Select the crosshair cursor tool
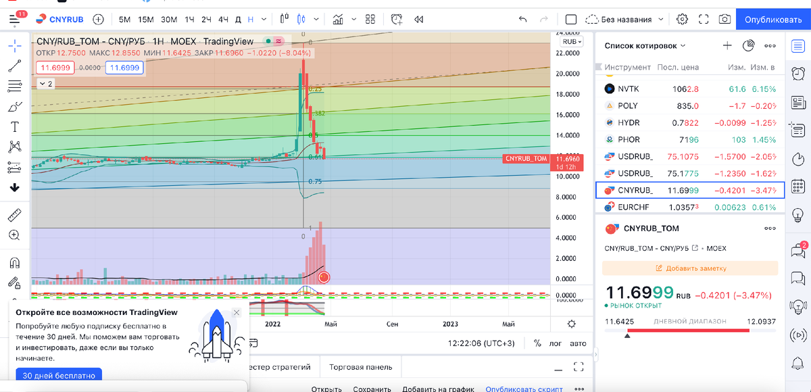Viewport: 811px width, 392px height. coord(14,45)
